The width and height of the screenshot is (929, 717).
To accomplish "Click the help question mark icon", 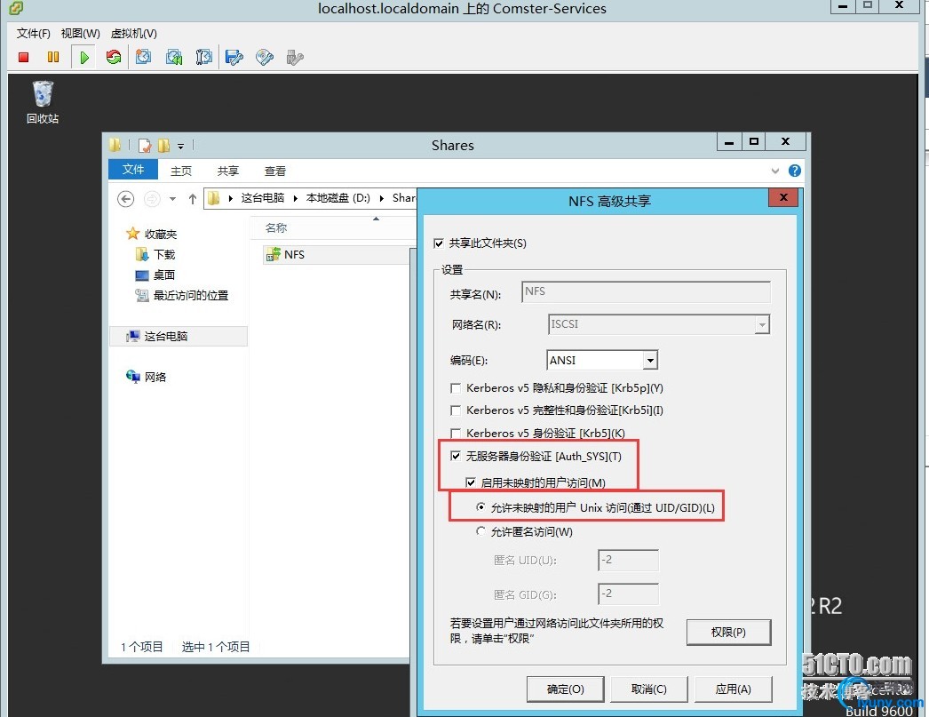I will (795, 171).
